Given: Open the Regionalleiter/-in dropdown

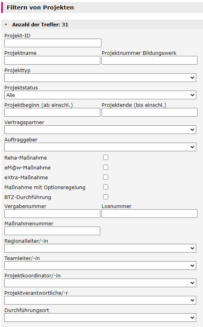Looking at the screenshot, I should click(x=100, y=248).
